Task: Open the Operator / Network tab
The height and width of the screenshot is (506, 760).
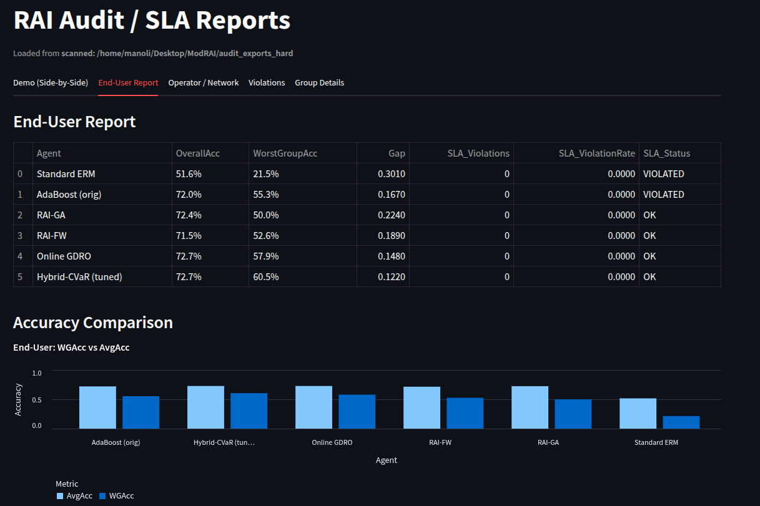Action: (203, 83)
